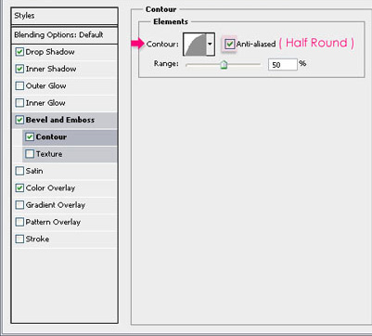
Task: Enable the Stroke checkbox
Action: (19, 239)
